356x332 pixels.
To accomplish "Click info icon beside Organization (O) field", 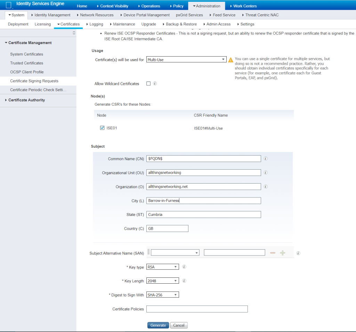I will [266, 186].
